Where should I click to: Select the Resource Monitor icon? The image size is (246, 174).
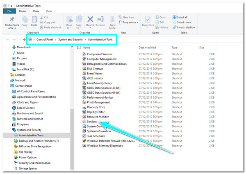click(x=84, y=117)
